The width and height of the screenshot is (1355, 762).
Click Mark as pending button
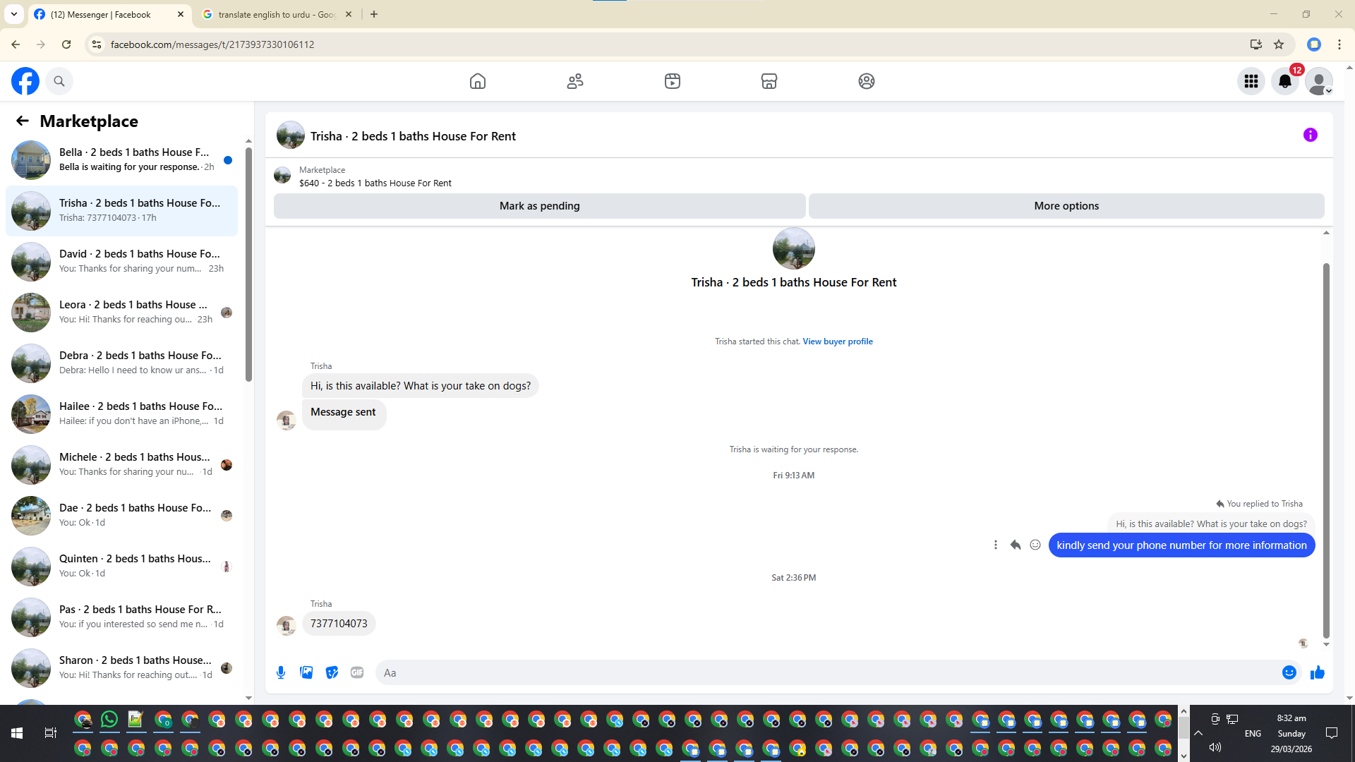540,206
